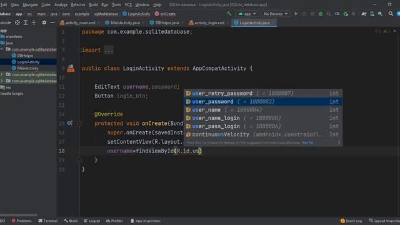Open the Tools menu
Viewport: 400px width, 225px height.
[116, 4]
